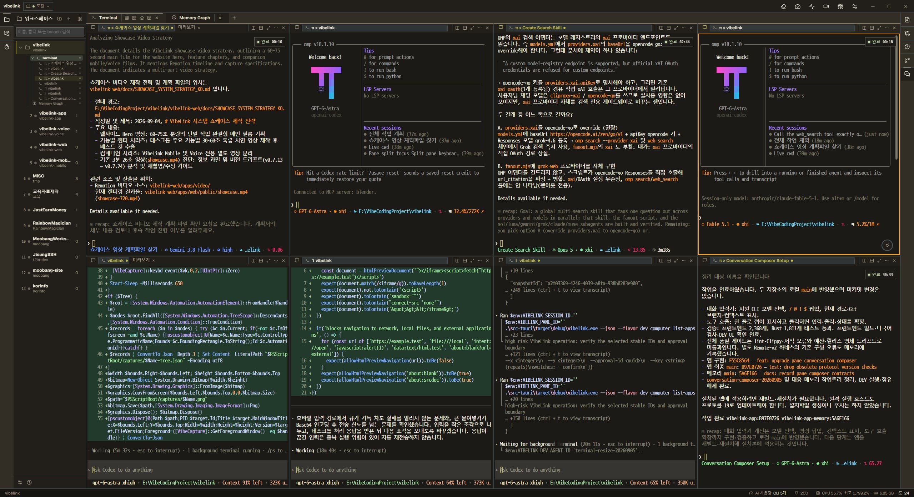The width and height of the screenshot is (914, 497).
Task: Open the chat conversations icon in right sidebar
Action: click(907, 74)
